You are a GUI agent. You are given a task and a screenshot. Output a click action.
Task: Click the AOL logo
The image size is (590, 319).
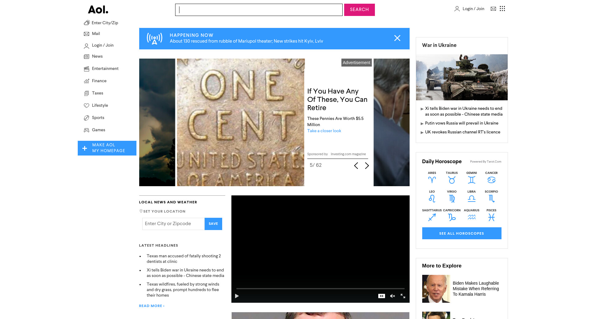coord(98,10)
